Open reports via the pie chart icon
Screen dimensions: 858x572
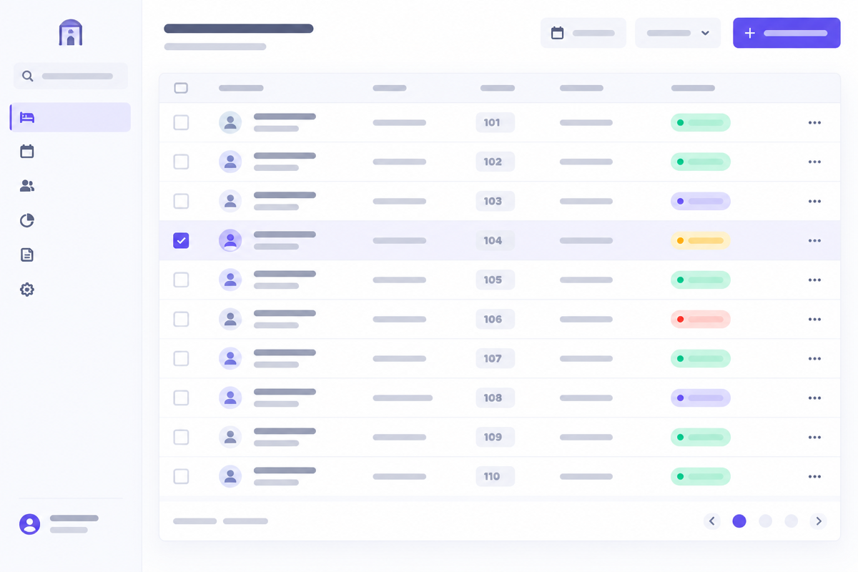[x=27, y=220]
